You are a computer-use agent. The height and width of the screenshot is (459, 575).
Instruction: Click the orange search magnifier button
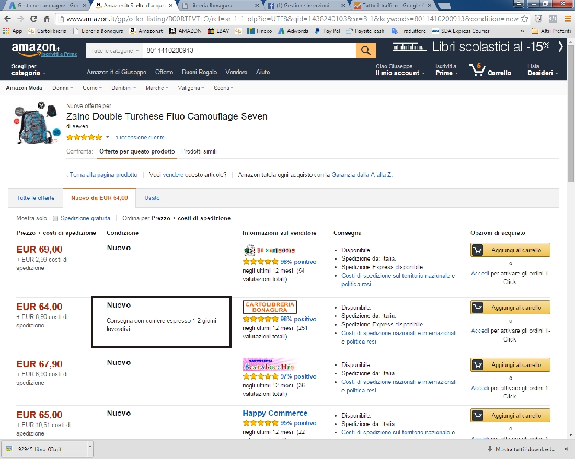(x=365, y=51)
